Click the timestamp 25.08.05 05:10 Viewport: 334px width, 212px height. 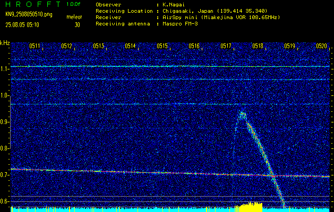(x=22, y=25)
